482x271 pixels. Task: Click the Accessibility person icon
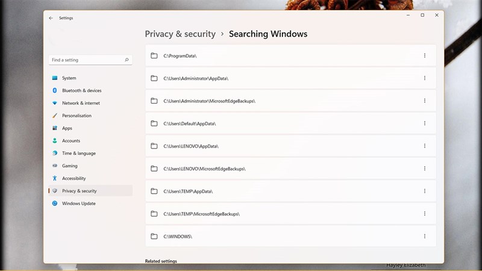[x=55, y=178]
